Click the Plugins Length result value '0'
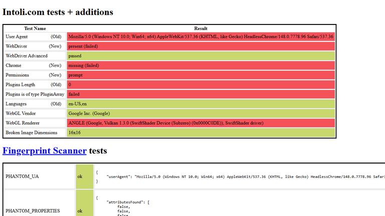The height and width of the screenshot is (216, 385). coord(201,84)
